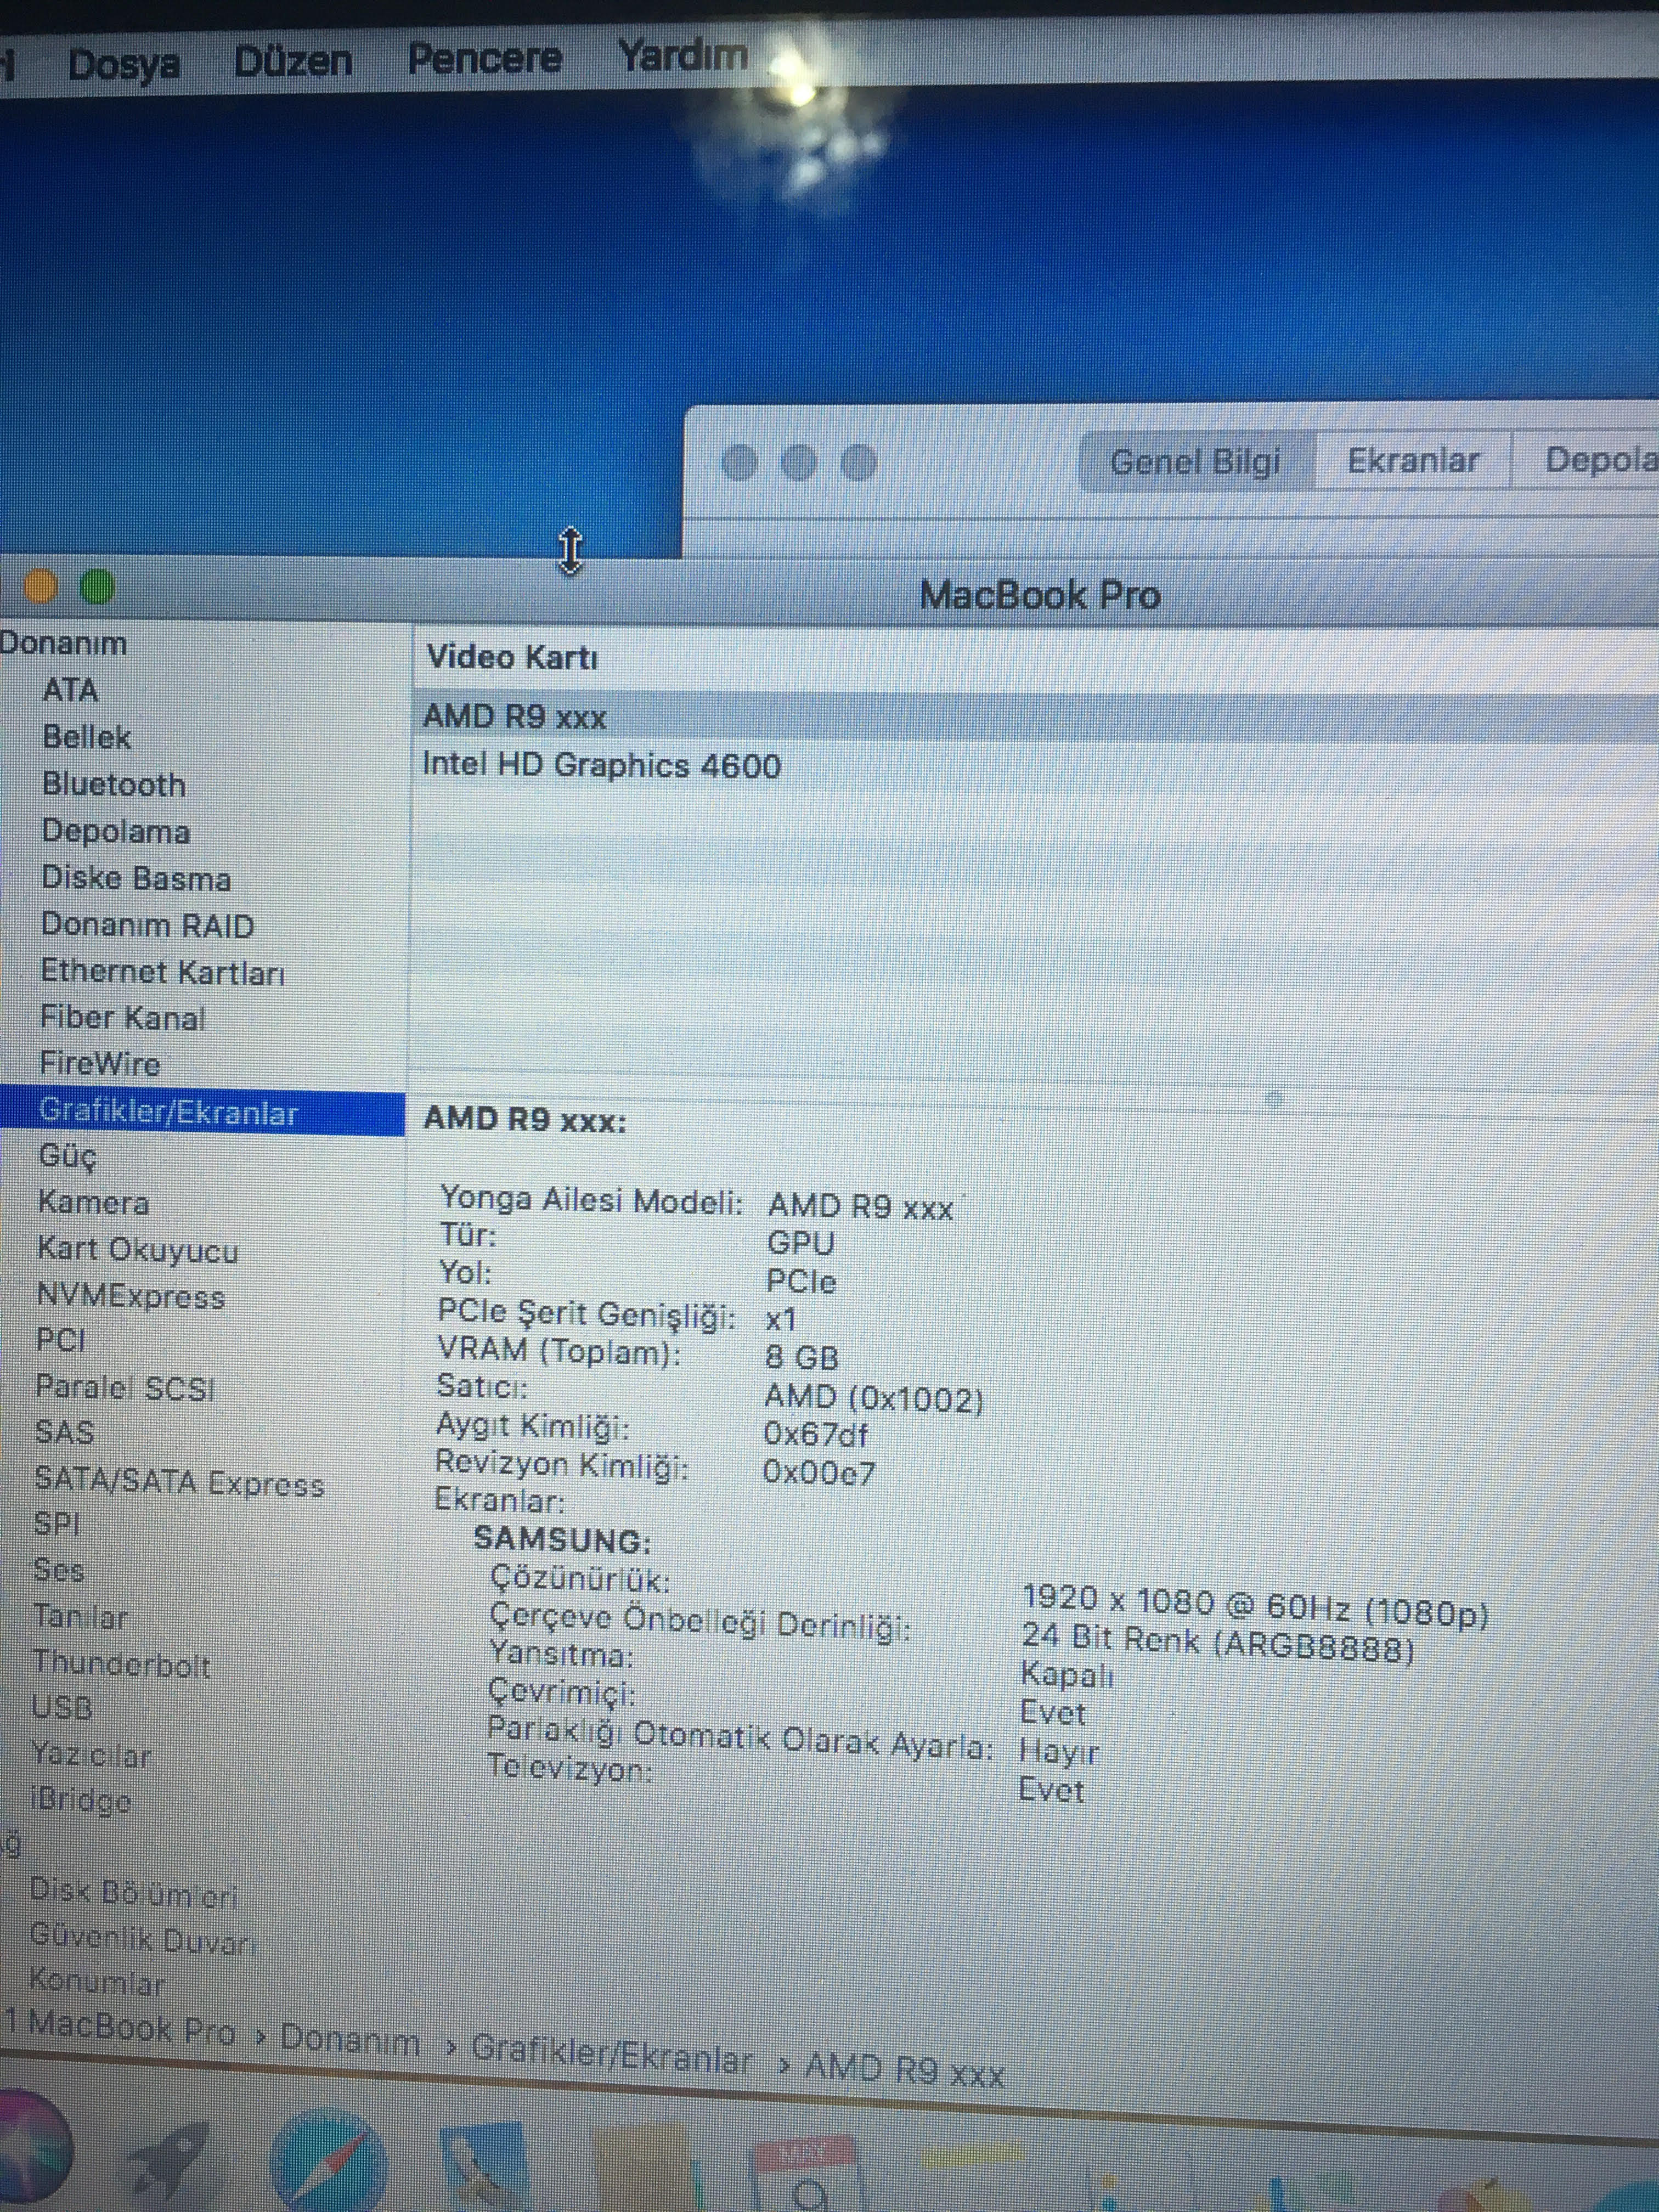Select NVMExpress in the sidebar
The width and height of the screenshot is (1659, 2212).
[x=130, y=1296]
